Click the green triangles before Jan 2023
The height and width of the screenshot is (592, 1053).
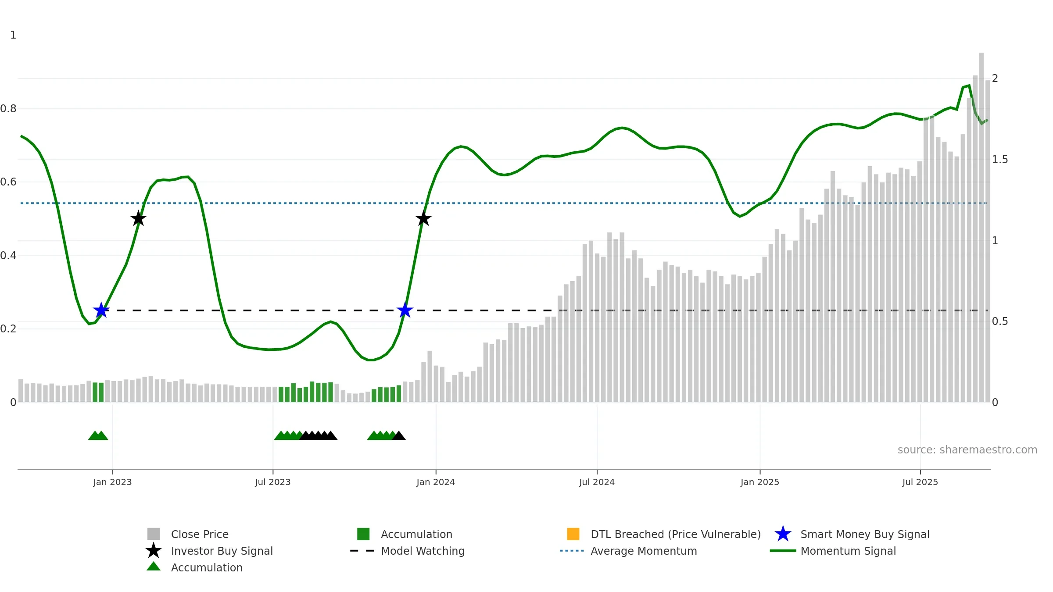pyautogui.click(x=98, y=435)
